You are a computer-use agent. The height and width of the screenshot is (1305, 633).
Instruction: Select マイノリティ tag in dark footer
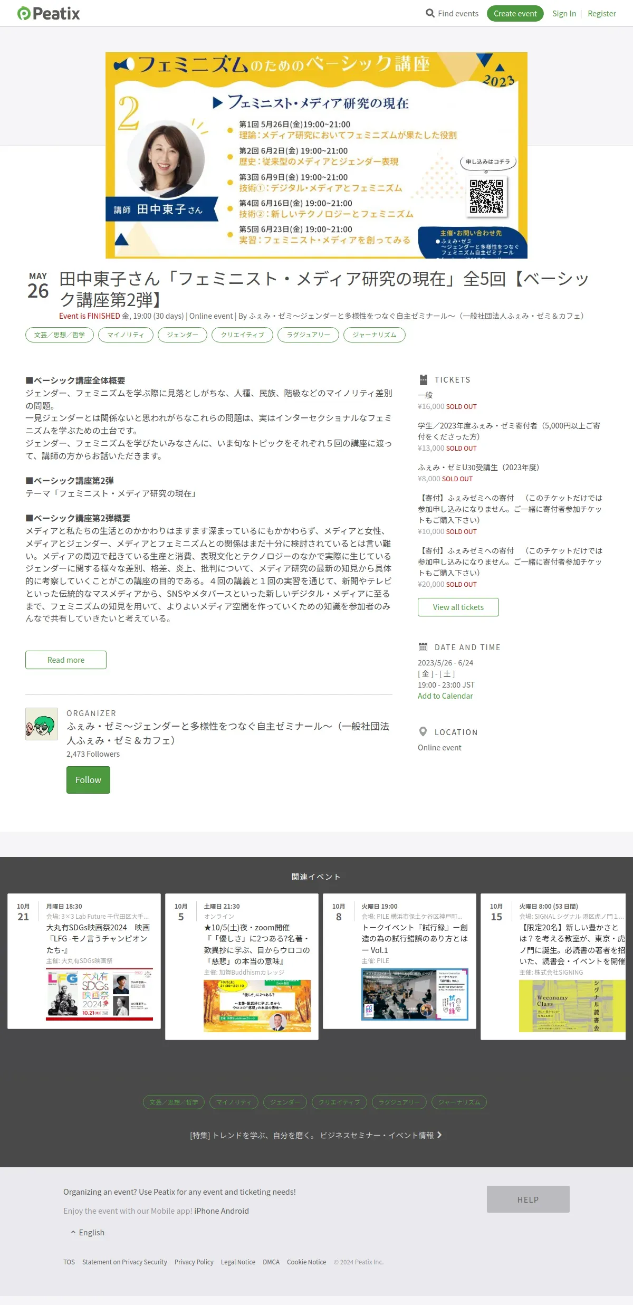click(x=234, y=1102)
